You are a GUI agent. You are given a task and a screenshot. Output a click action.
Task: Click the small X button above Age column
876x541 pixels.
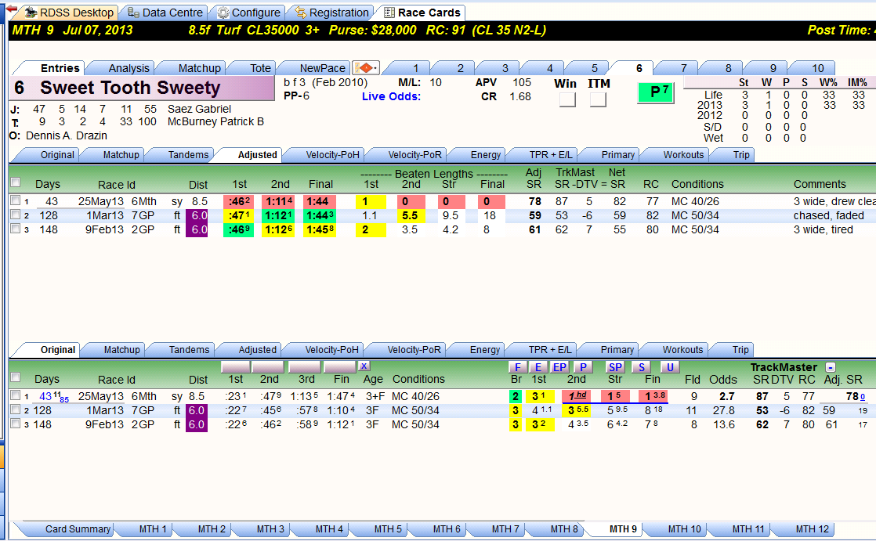tap(364, 366)
